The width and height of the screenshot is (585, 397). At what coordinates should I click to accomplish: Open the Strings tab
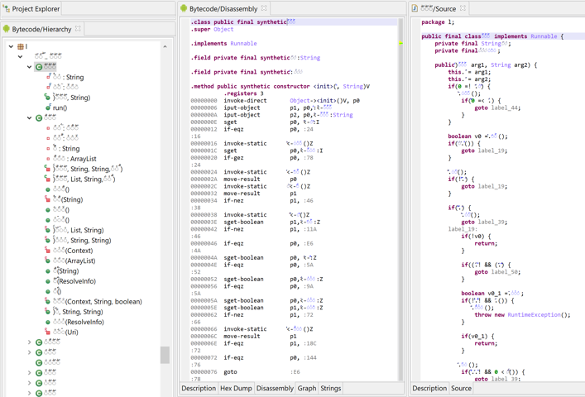(x=330, y=388)
